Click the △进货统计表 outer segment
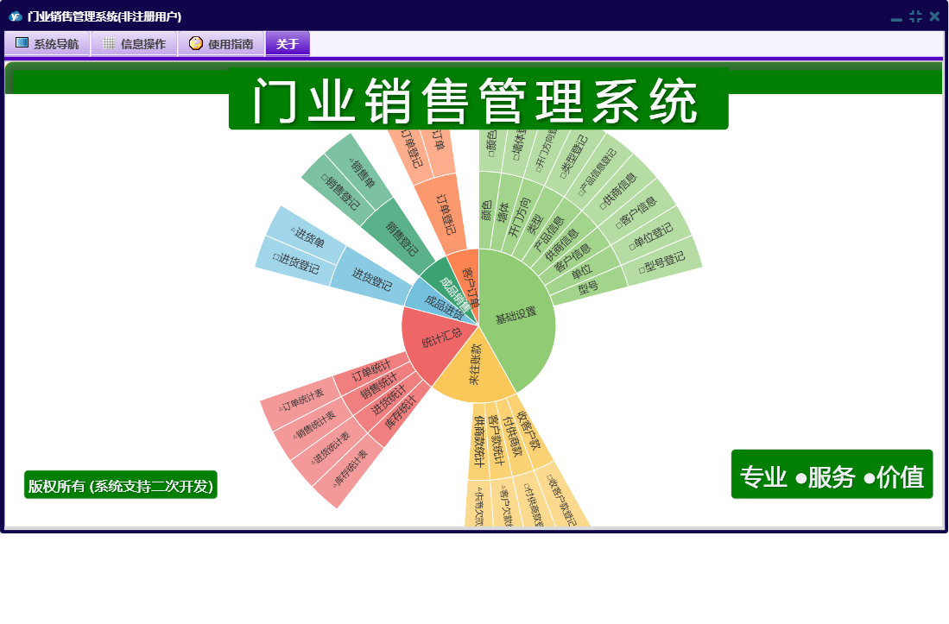Viewport: 949px width, 624px height. (331, 448)
